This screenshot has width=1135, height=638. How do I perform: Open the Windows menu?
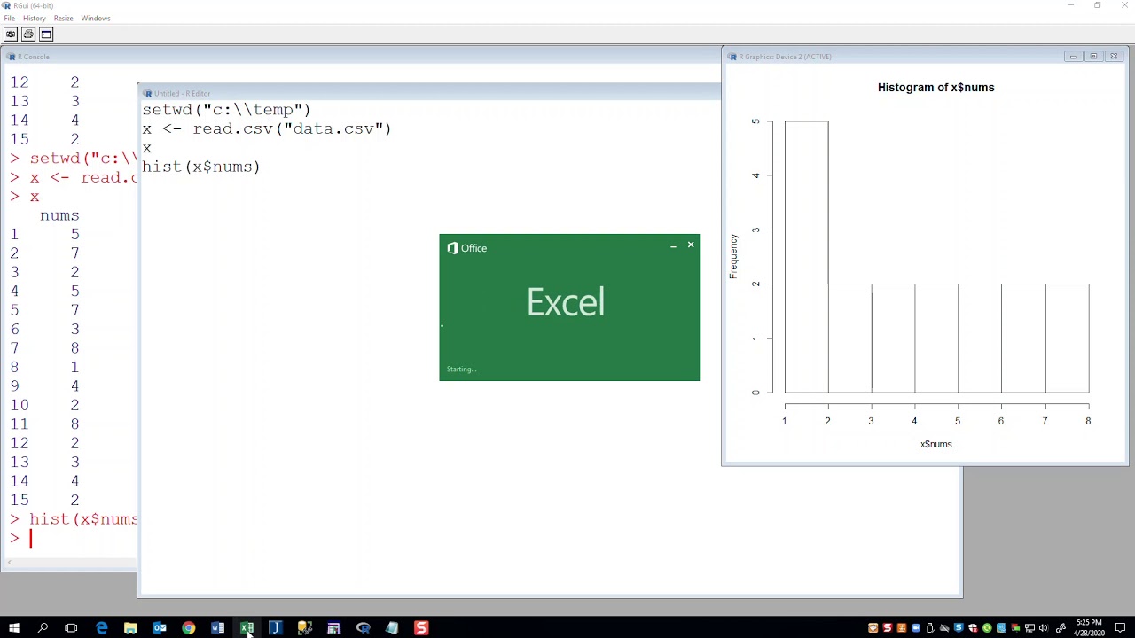(x=96, y=18)
